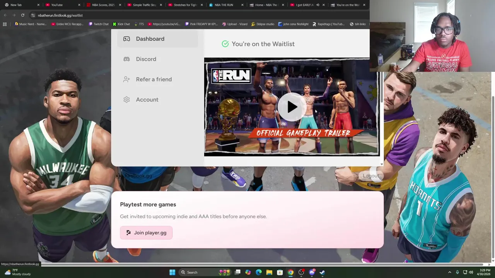Launch Microsoft Edge from taskbar

pos(258,272)
